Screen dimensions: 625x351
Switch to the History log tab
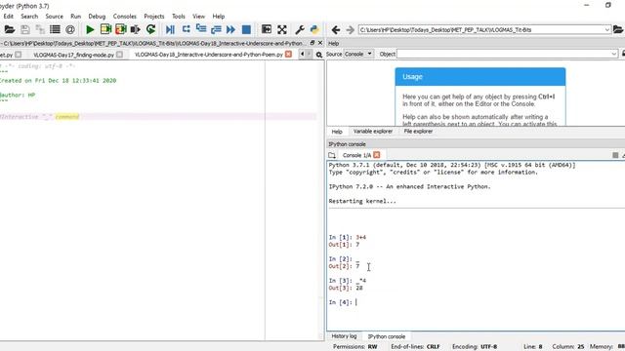click(x=344, y=336)
